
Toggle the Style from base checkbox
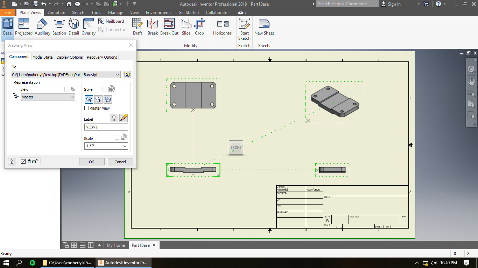[105, 89]
